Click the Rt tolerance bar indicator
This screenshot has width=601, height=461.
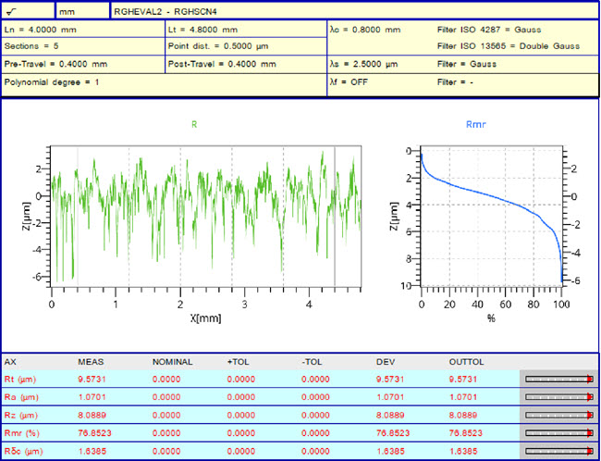[557, 379]
